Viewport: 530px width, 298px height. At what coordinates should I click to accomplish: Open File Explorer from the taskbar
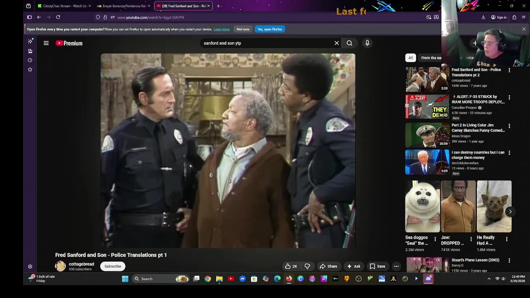tap(219, 279)
